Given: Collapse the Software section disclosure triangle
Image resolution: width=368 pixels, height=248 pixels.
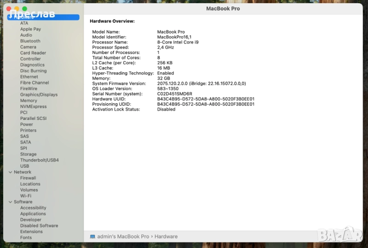Looking at the screenshot, I should 10,202.
